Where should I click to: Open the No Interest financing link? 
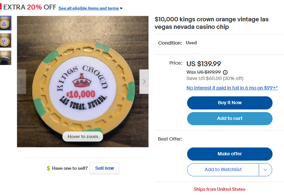tap(232, 88)
